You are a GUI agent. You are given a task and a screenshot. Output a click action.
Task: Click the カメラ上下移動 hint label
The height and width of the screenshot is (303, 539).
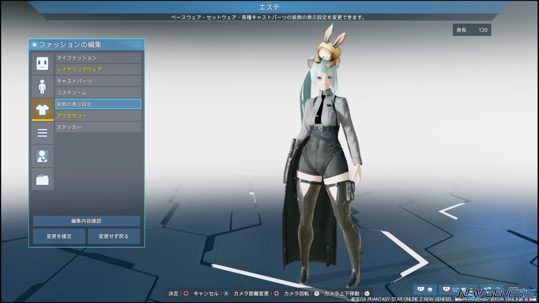pos(341,294)
